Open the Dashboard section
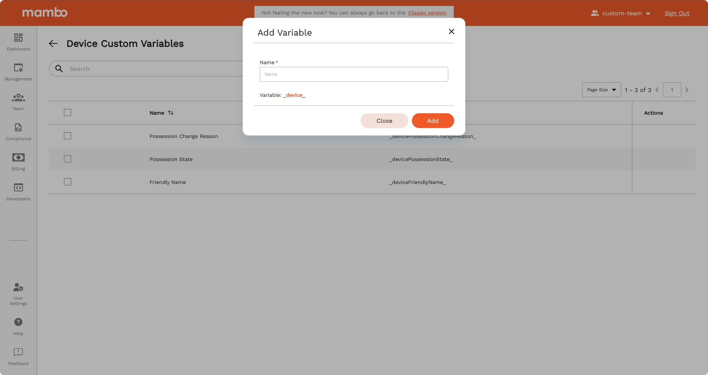Image resolution: width=708 pixels, height=375 pixels. coord(18,42)
